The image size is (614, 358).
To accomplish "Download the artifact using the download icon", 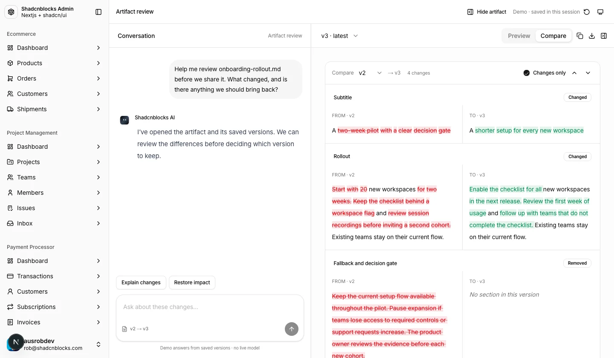I will point(592,36).
